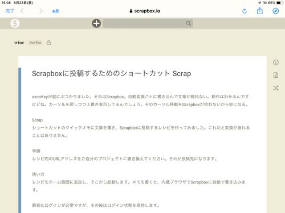Click the line beginning レシピ内のURL

coord(125,158)
